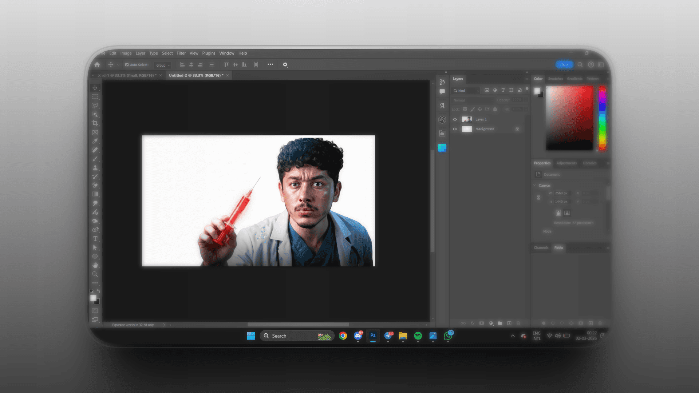699x393 pixels.
Task: Select the Rectangular Marquee tool
Action: point(95,97)
